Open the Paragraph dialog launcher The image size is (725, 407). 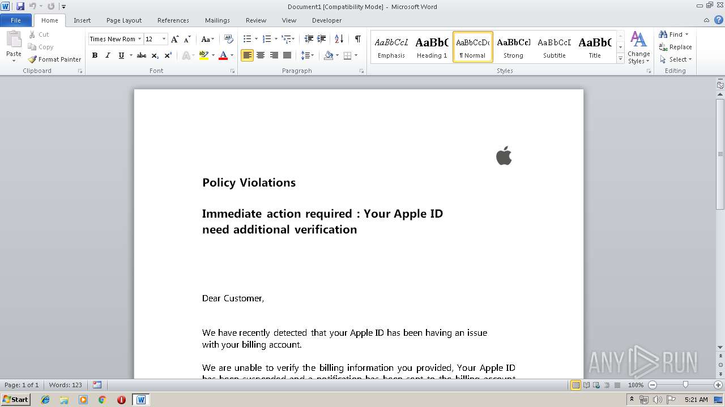click(x=361, y=71)
